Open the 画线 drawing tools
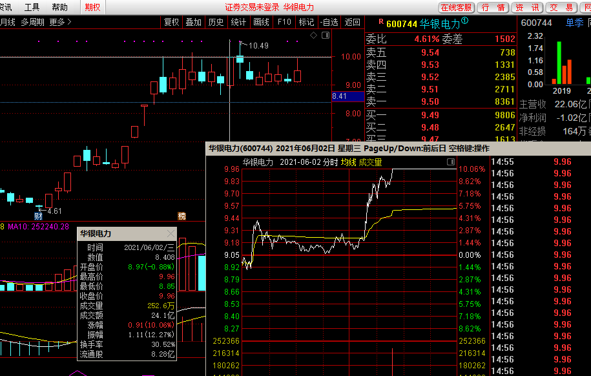 [x=261, y=22]
